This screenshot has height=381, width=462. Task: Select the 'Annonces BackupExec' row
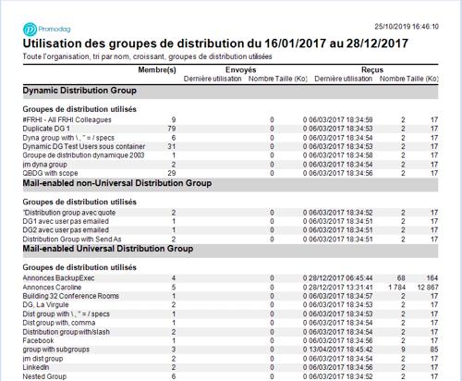[x=230, y=278]
